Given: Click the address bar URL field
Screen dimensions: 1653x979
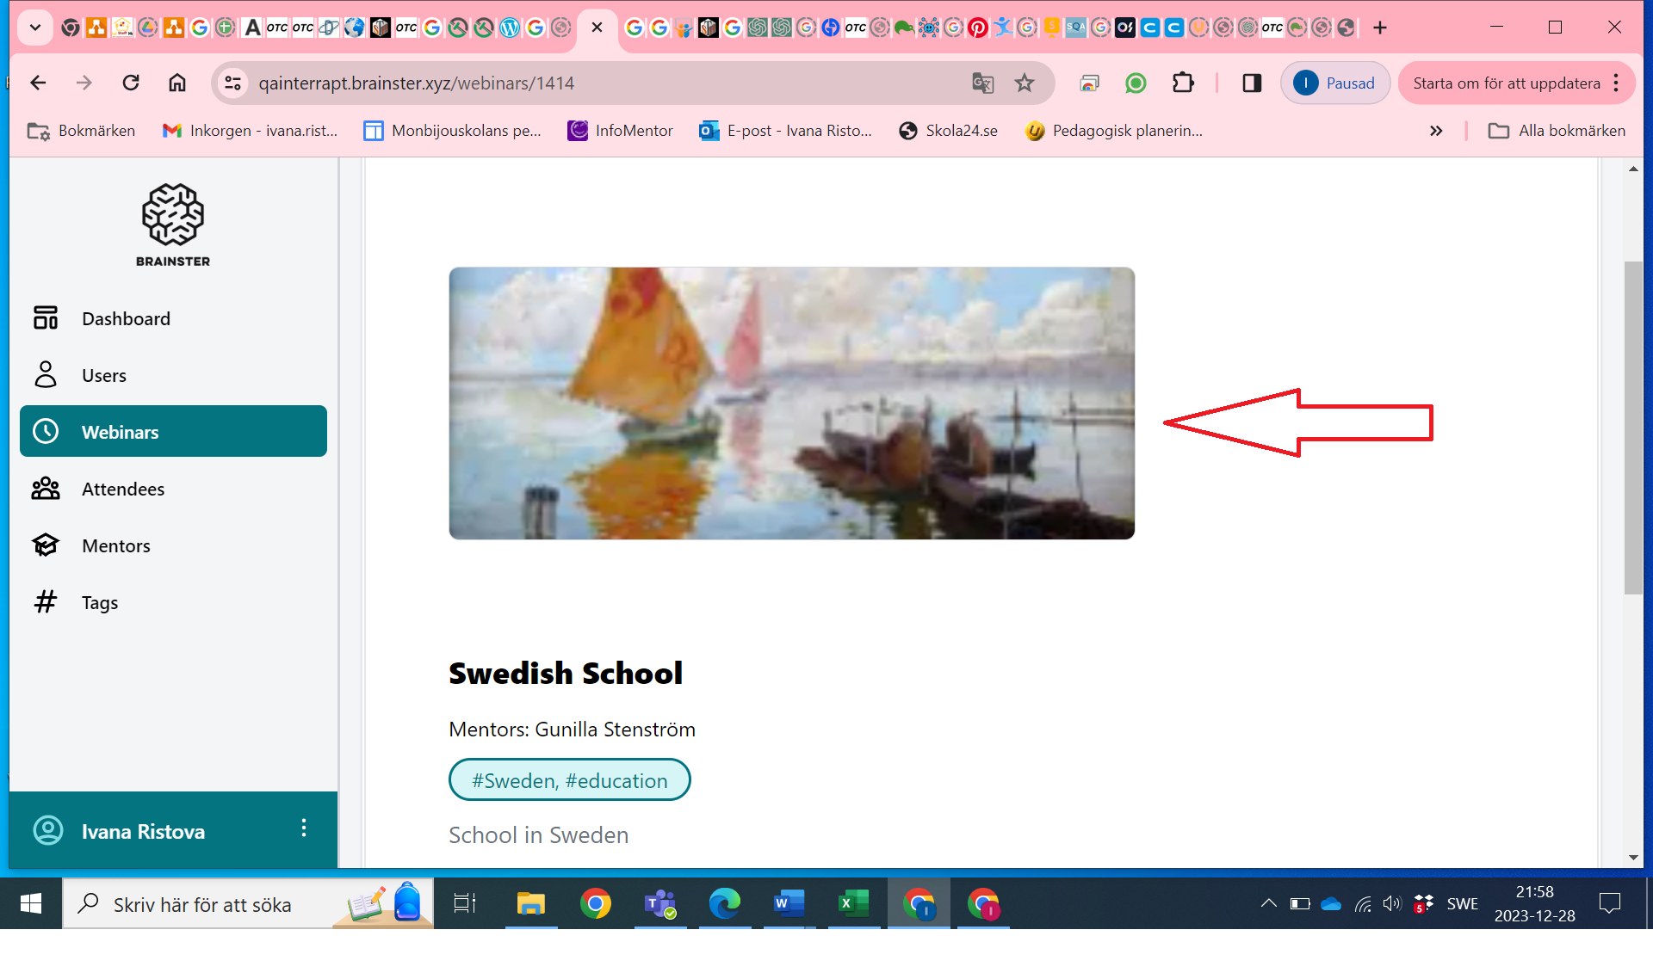Looking at the screenshot, I should tap(603, 83).
